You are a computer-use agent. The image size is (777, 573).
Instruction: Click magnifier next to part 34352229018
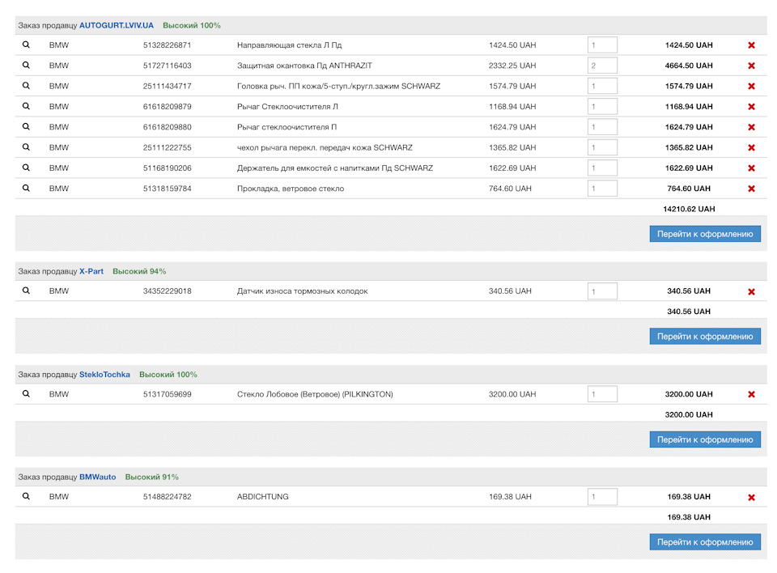[26, 291]
